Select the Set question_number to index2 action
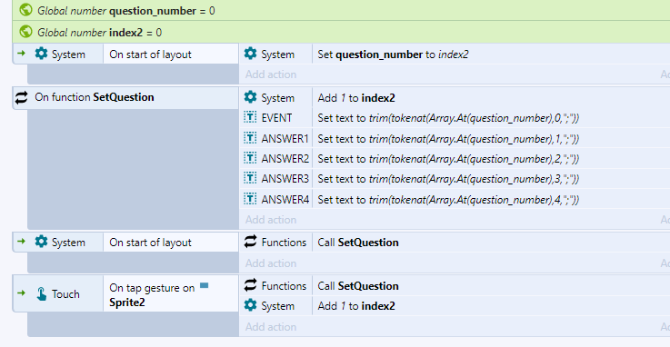 click(x=455, y=55)
